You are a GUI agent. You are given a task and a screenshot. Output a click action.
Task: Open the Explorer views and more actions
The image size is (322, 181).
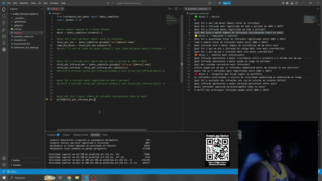click(x=42, y=9)
